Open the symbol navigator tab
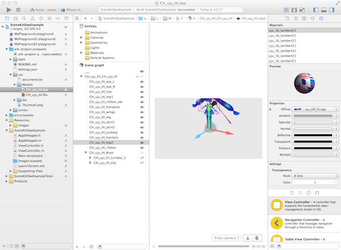The image size is (341, 250). click(15, 19)
